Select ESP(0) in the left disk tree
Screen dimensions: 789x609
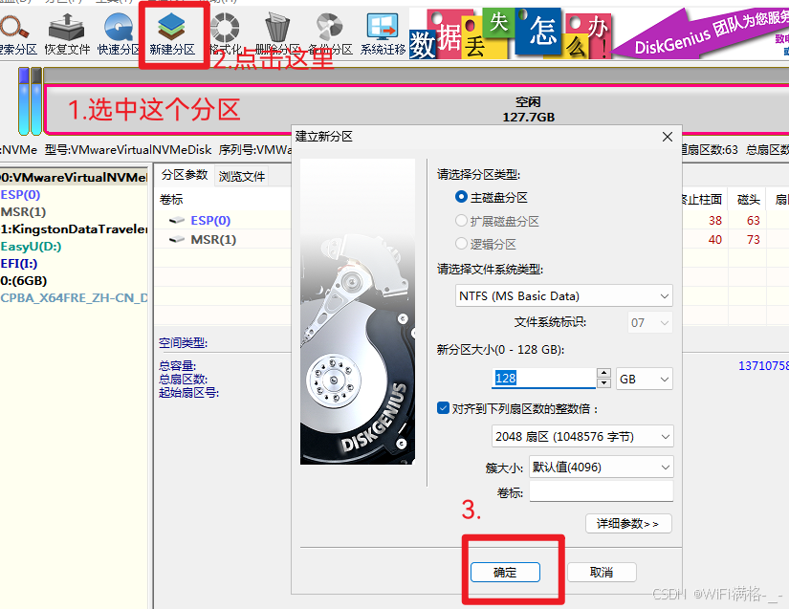click(20, 195)
